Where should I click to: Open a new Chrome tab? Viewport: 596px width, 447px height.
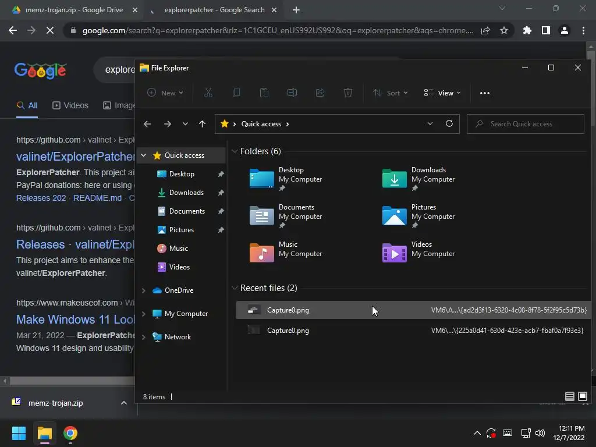pos(296,10)
